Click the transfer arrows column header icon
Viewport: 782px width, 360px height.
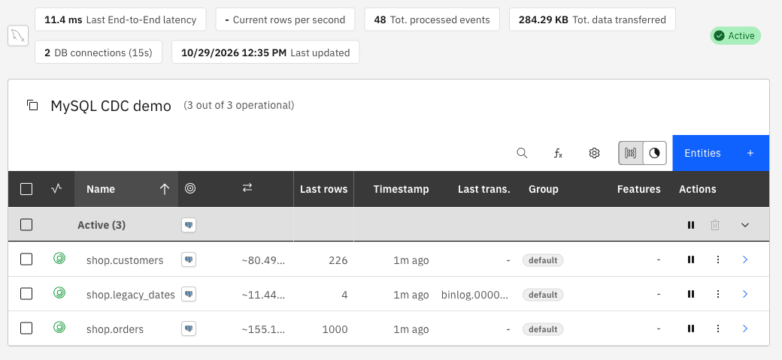coord(247,187)
